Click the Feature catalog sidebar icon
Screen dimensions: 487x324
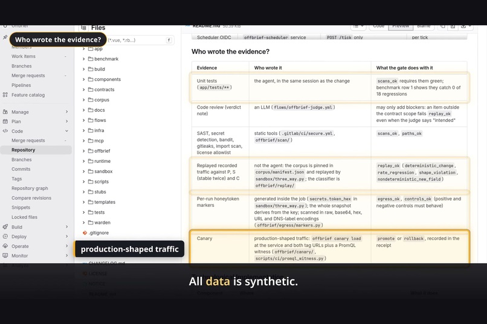pos(5,95)
